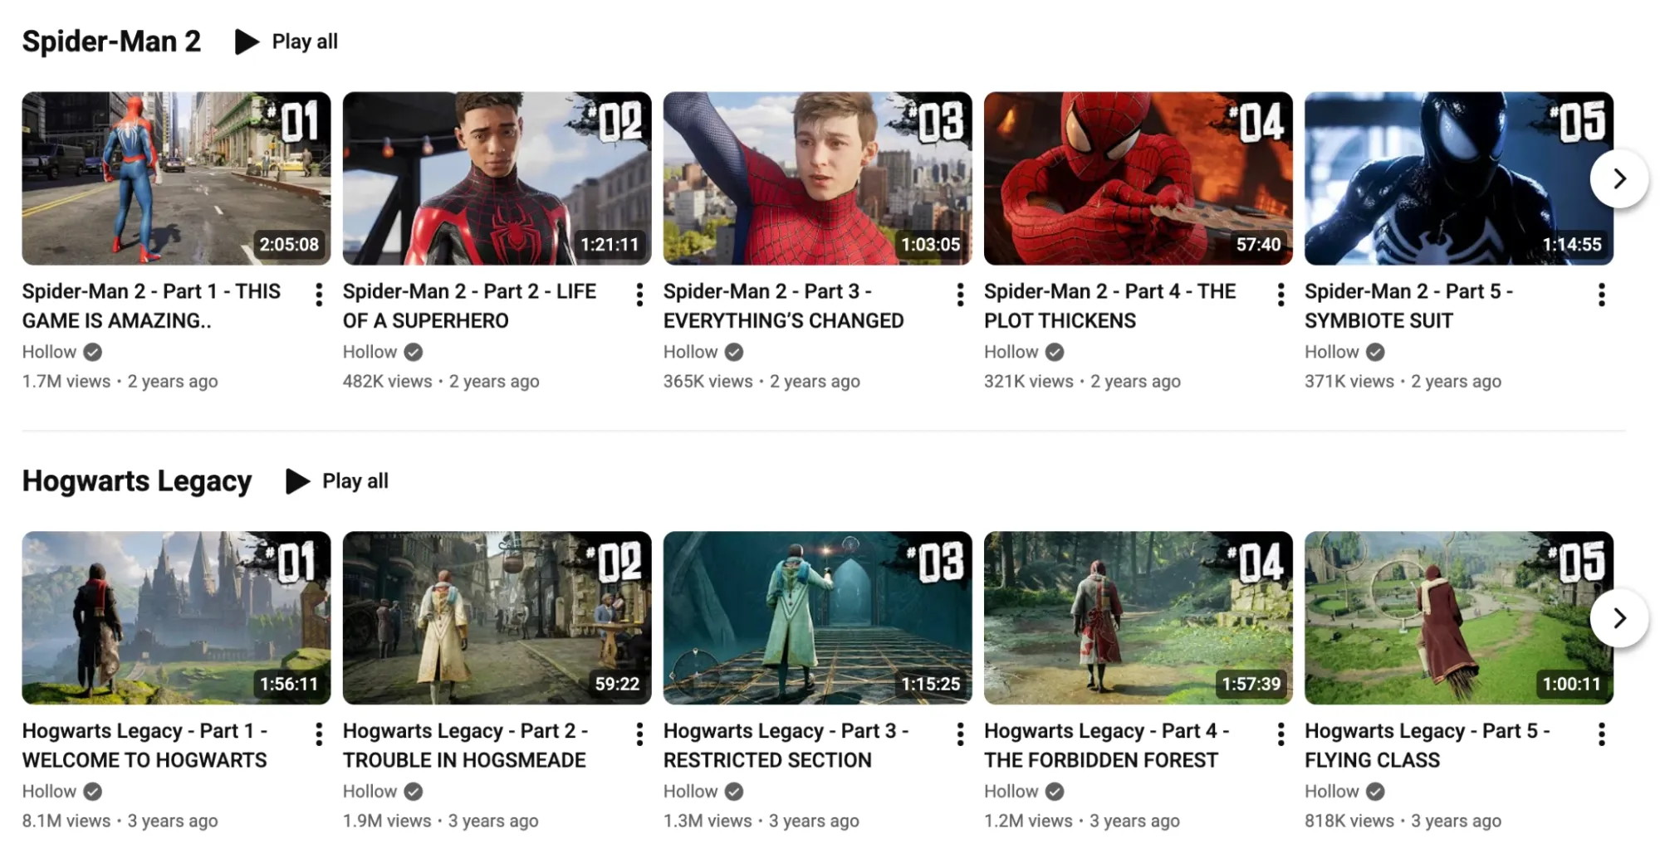The height and width of the screenshot is (868, 1660).
Task: Open options menu for Hogwarts Legacy Part 1
Action: tap(319, 734)
